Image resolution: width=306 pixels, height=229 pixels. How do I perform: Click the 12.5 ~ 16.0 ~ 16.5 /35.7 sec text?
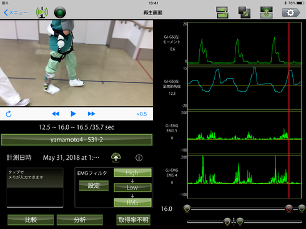coord(76,127)
